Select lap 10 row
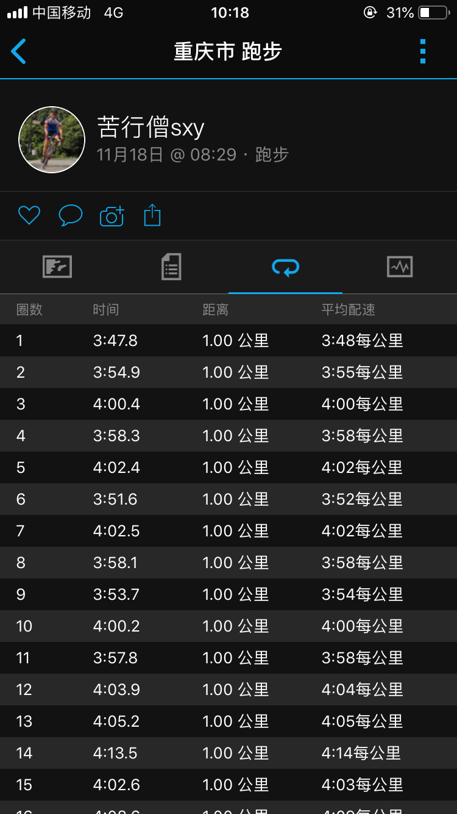 (x=228, y=626)
